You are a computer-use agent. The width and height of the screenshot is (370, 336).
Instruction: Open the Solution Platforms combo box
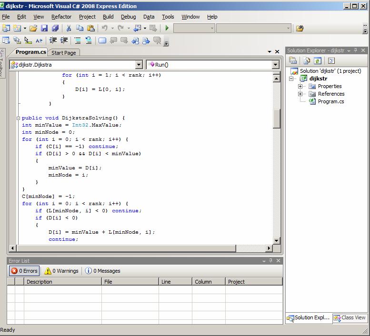tap(254, 28)
